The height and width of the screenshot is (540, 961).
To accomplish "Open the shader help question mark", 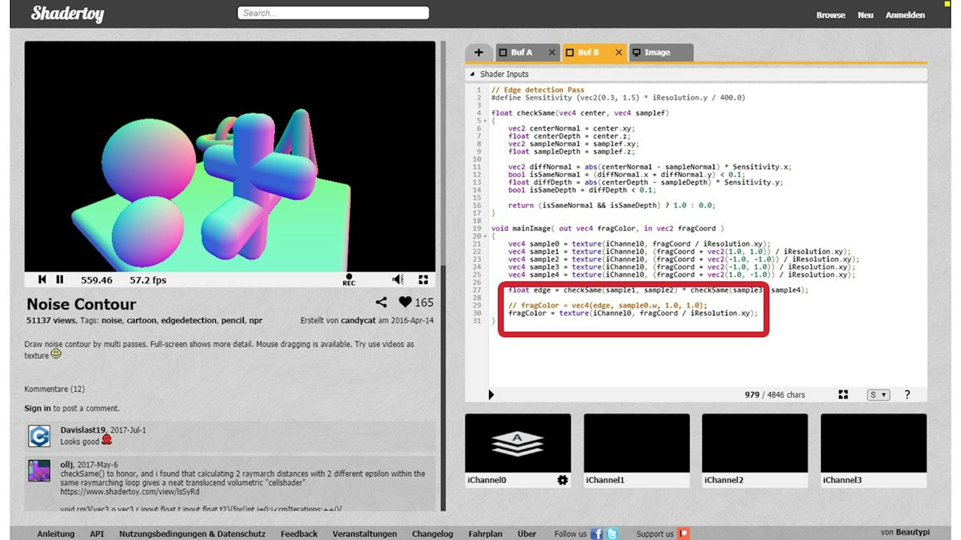I will tap(907, 394).
